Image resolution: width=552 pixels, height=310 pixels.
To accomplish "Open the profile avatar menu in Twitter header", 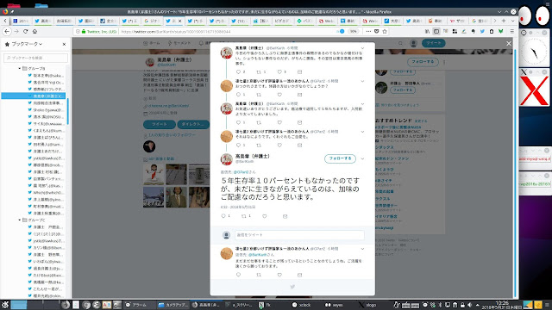I will pyautogui.click(x=414, y=43).
